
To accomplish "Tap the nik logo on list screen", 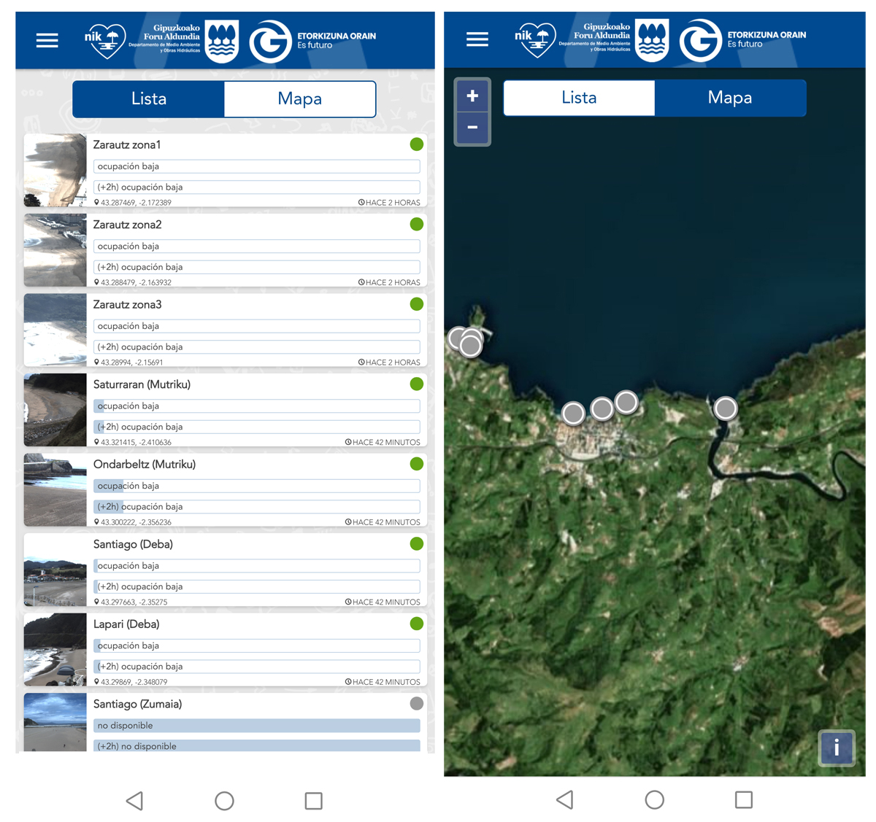I will click(105, 40).
